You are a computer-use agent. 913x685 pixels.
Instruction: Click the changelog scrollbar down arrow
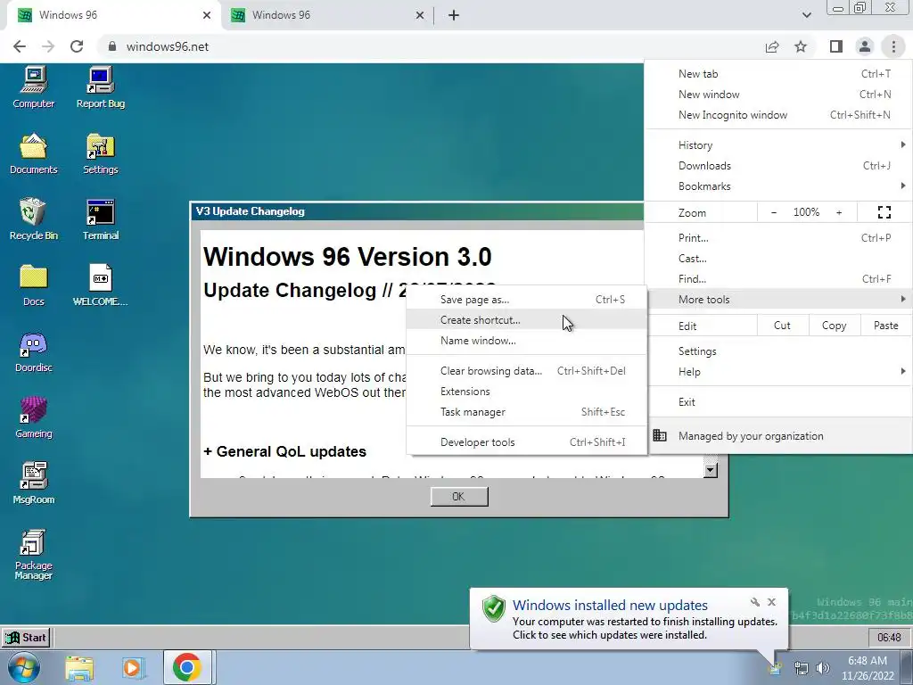coord(710,470)
